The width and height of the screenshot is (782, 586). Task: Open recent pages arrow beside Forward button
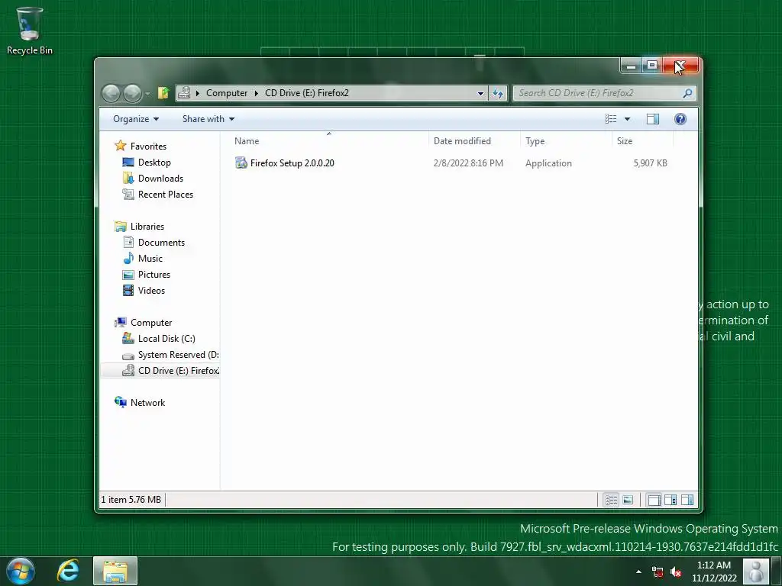pos(147,93)
